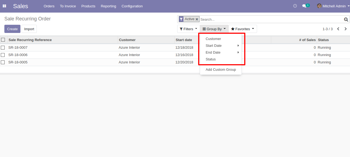Click the Sales app title

20,6
